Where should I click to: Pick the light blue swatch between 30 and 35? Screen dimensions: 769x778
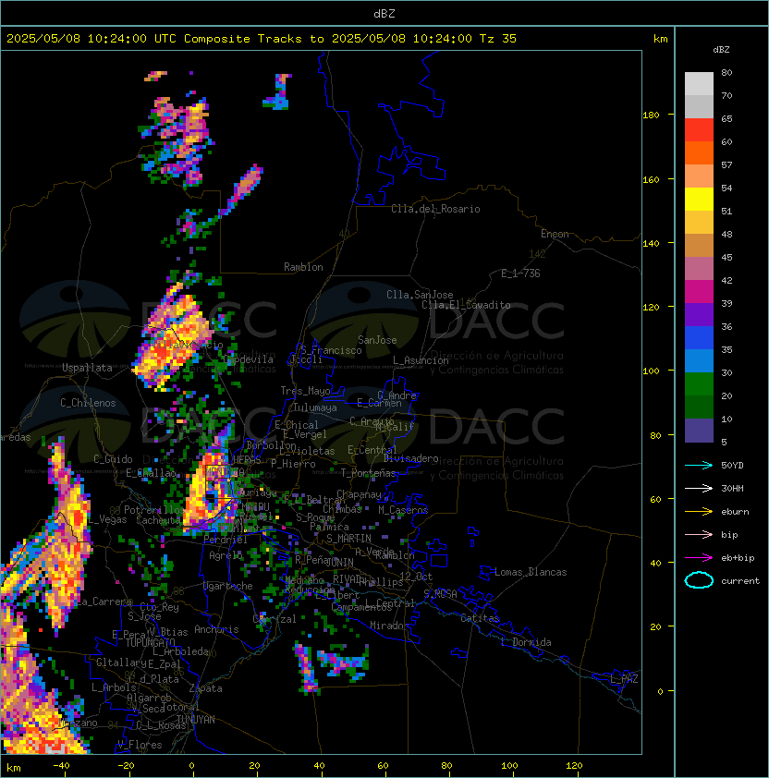tap(699, 360)
